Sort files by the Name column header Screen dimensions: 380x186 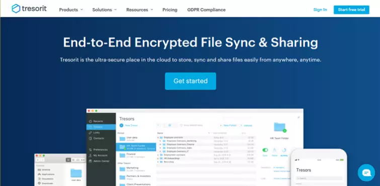160,133
